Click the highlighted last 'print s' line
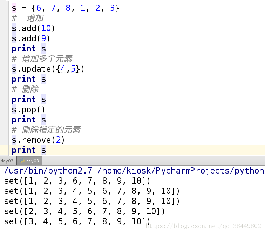 (28, 150)
